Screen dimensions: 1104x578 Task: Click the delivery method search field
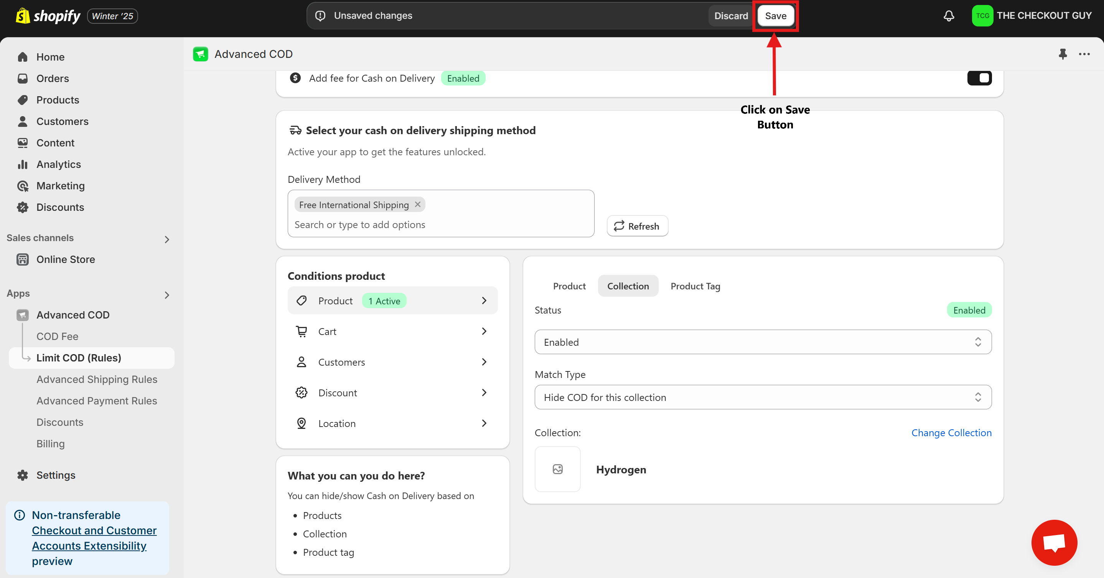tap(441, 225)
